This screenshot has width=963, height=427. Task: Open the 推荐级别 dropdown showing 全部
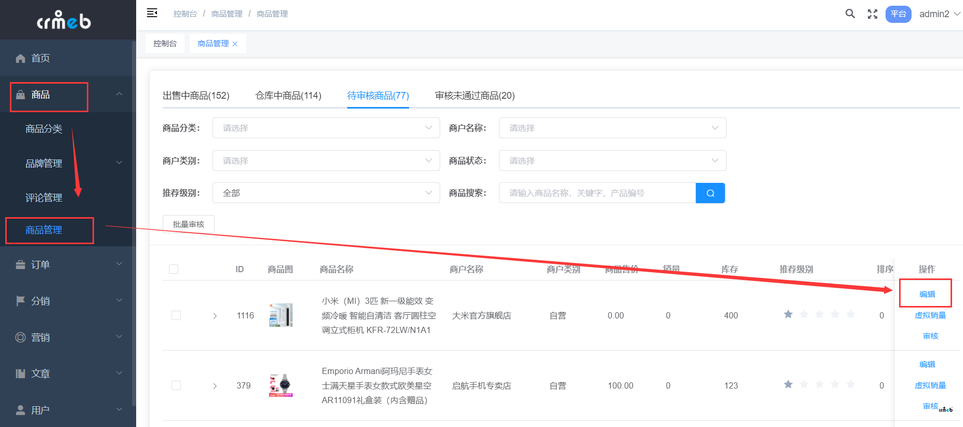coord(326,193)
